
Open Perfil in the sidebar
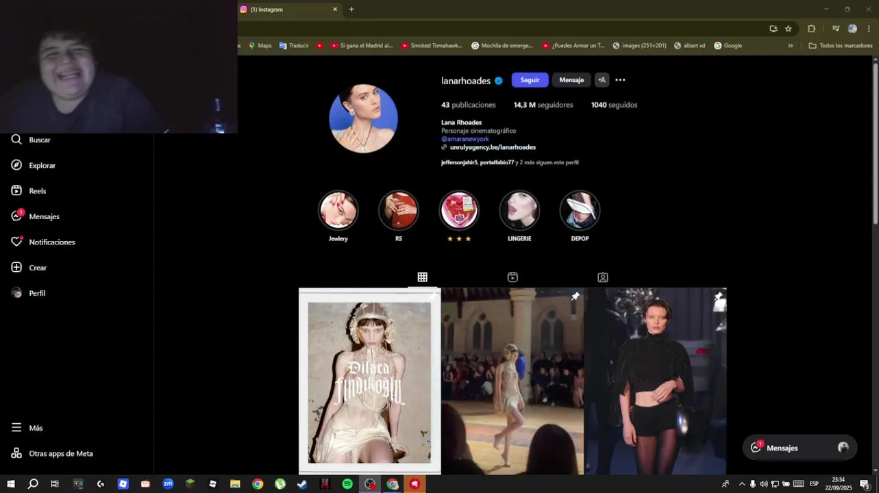tap(28, 293)
